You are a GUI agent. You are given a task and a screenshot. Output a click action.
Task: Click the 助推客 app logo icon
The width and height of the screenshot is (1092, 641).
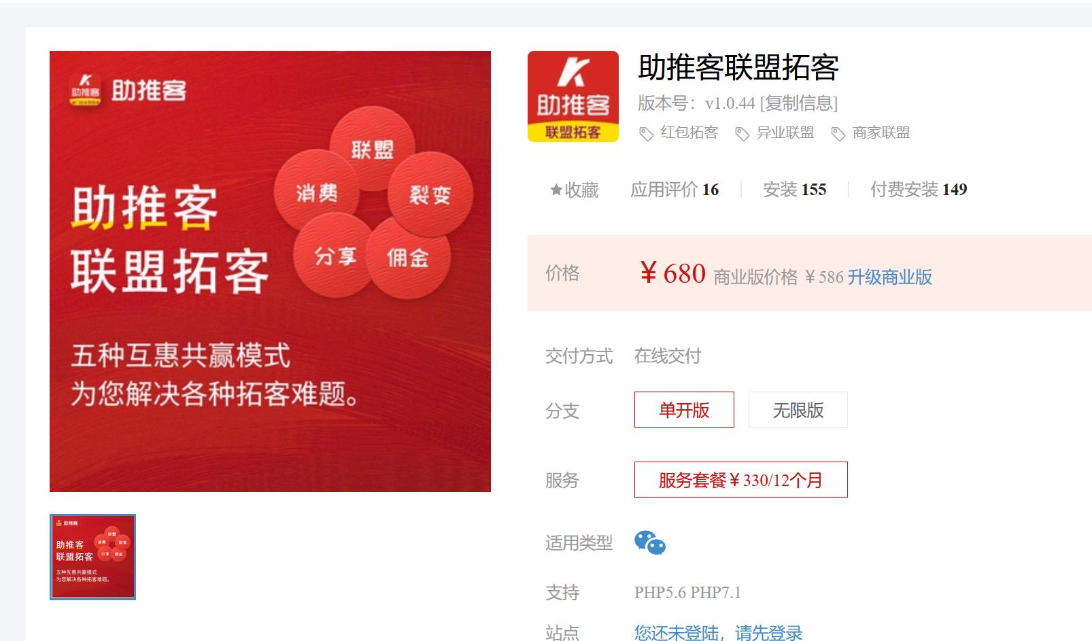[x=573, y=97]
